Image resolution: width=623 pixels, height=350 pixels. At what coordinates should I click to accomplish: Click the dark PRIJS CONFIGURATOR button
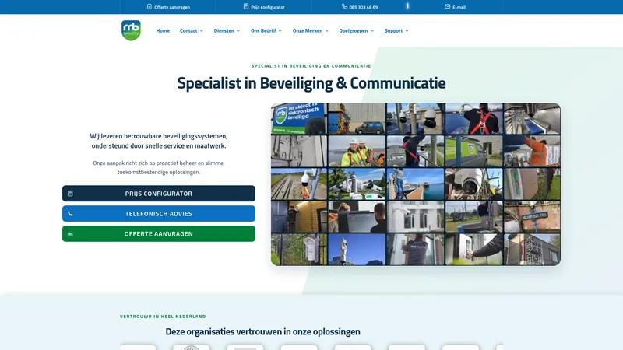(x=159, y=194)
